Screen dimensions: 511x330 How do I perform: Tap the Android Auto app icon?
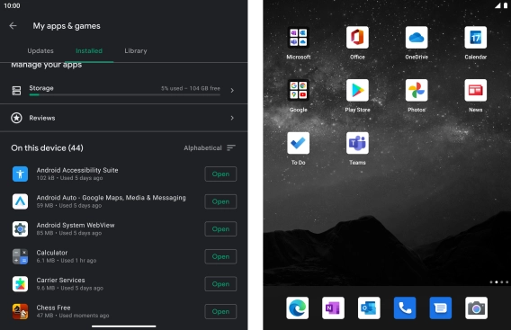(20, 201)
